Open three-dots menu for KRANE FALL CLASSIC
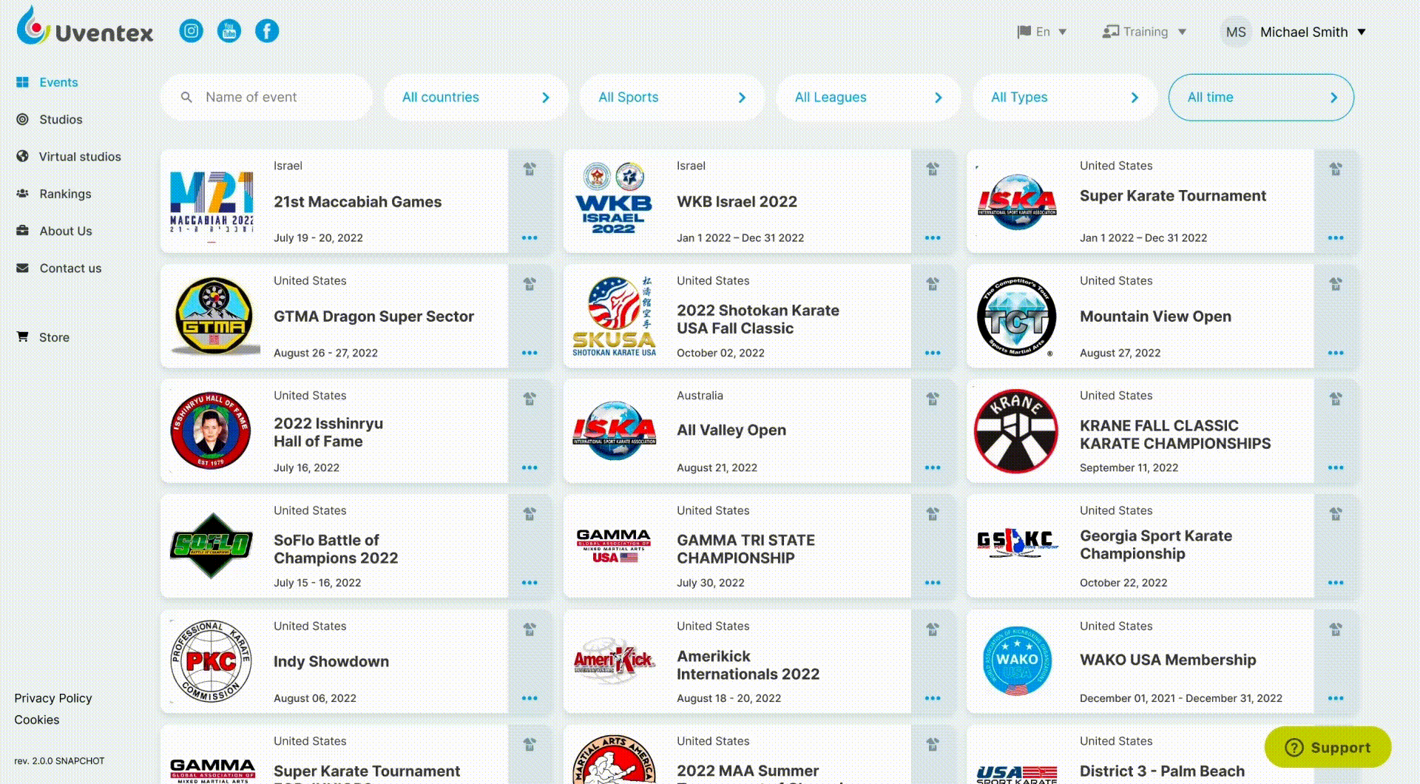 (1336, 467)
